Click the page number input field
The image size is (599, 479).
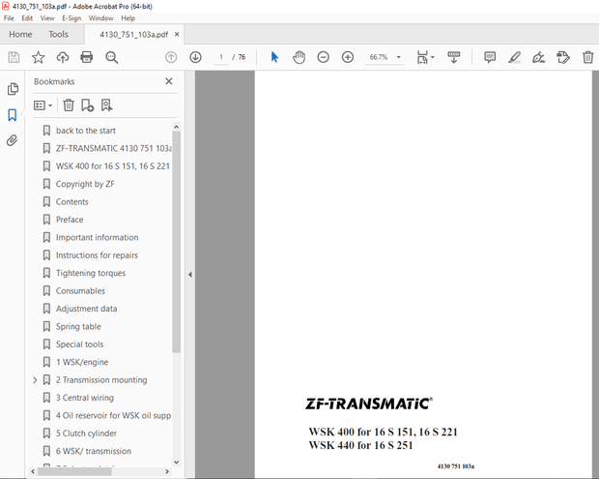[x=221, y=57]
